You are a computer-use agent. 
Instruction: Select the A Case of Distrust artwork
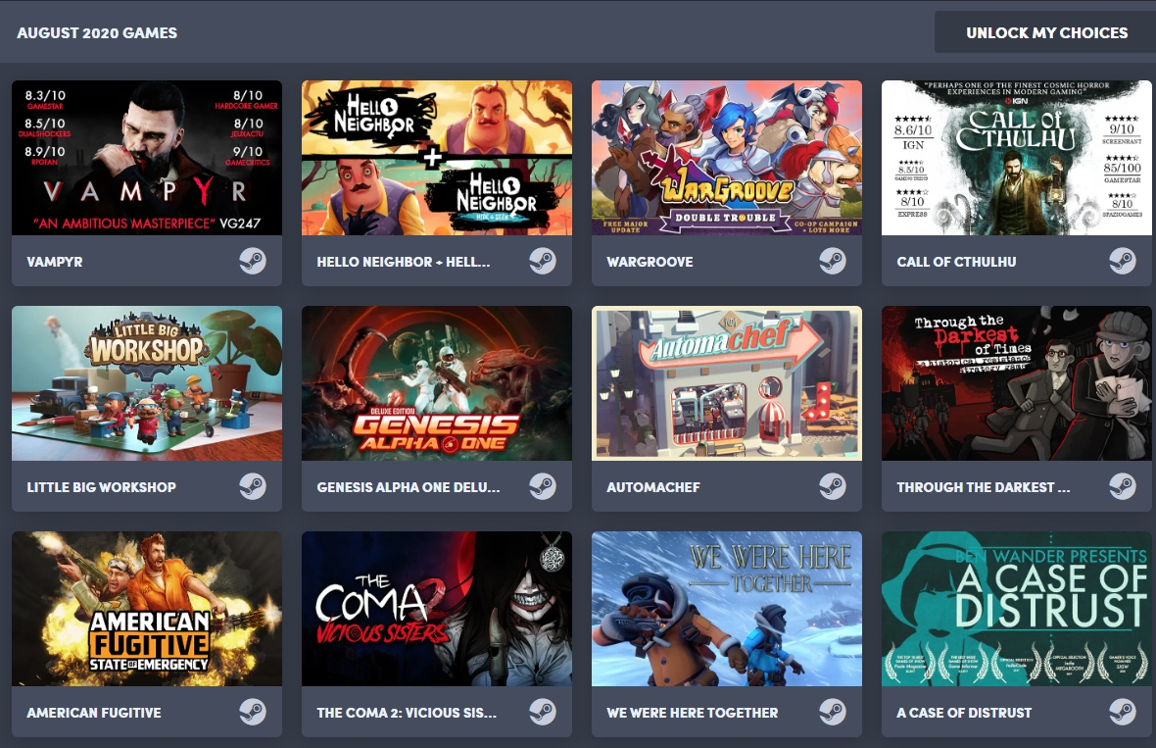[x=1017, y=610]
